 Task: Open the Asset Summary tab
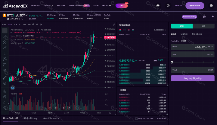[51, 118]
